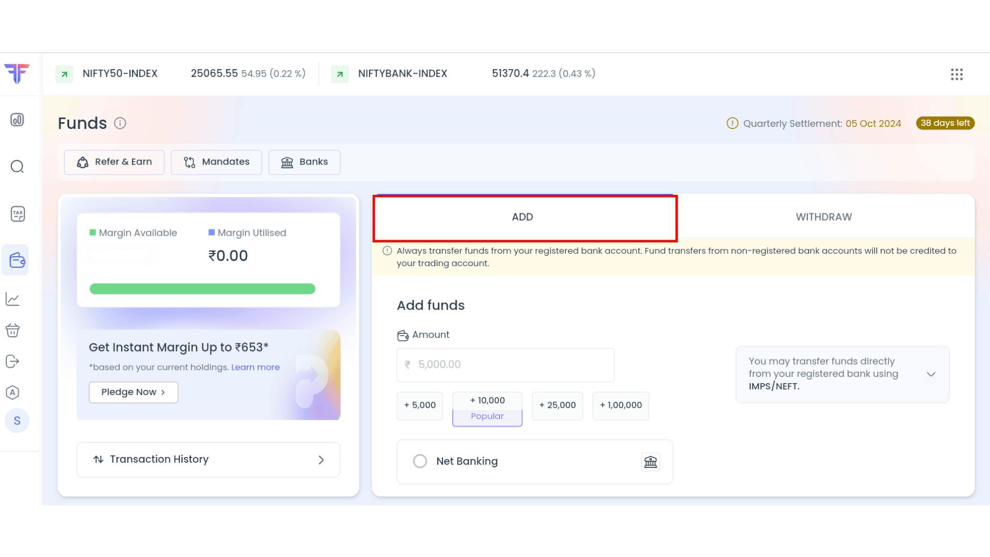Viewport: 990px width, 557px height.
Task: Click the Funds info icon
Action: [120, 123]
